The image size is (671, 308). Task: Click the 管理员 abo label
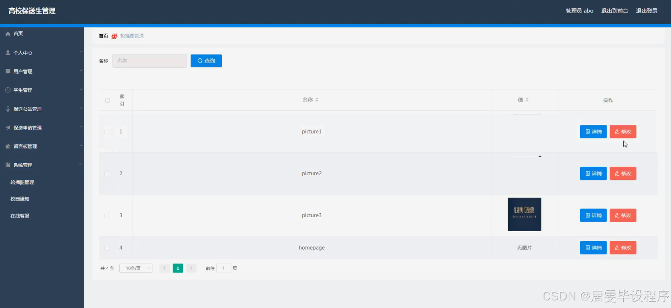579,11
